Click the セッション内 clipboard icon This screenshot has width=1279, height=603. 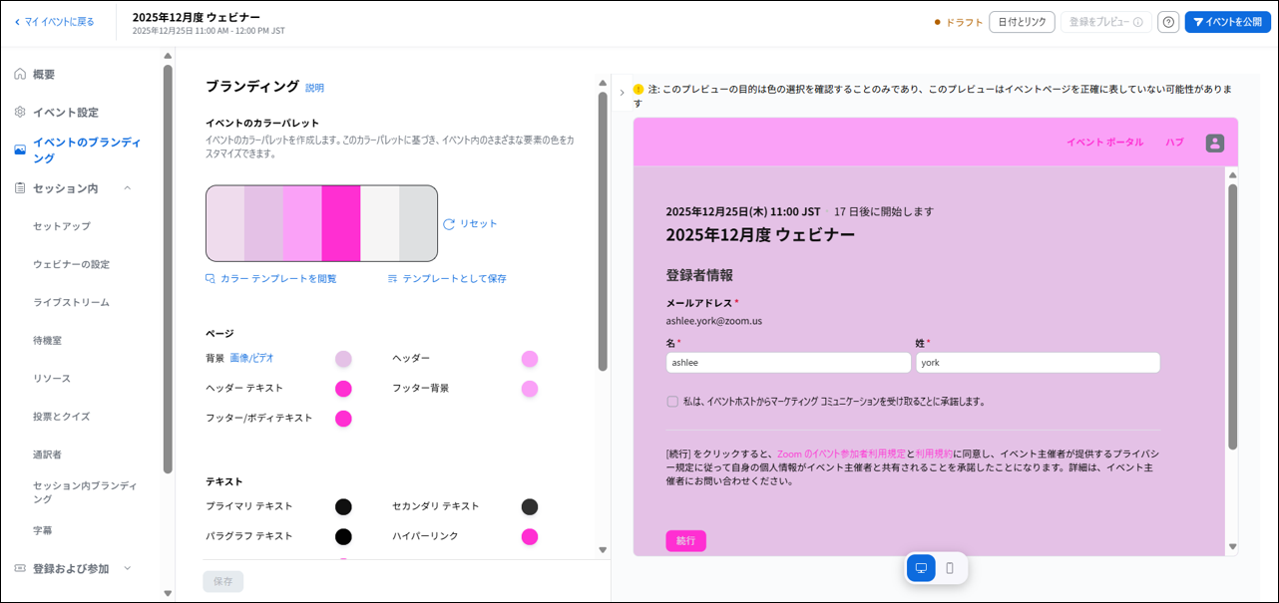(20, 187)
